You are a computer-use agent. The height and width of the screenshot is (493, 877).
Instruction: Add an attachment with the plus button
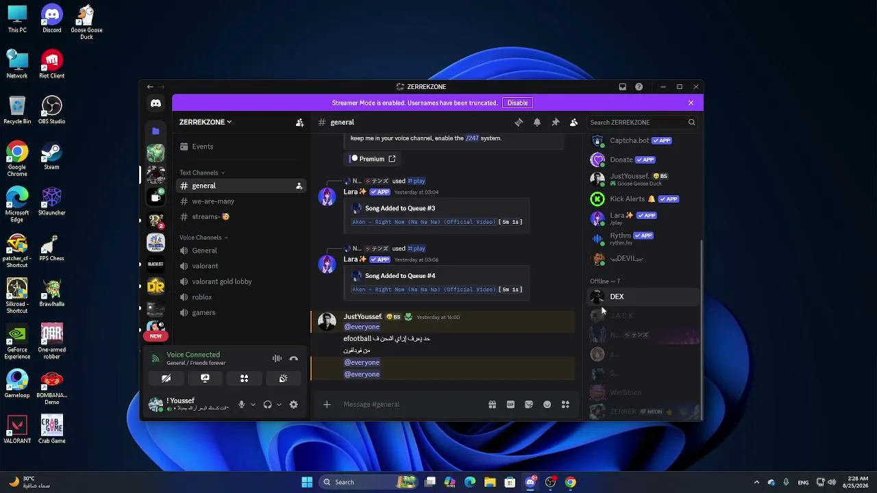(327, 405)
